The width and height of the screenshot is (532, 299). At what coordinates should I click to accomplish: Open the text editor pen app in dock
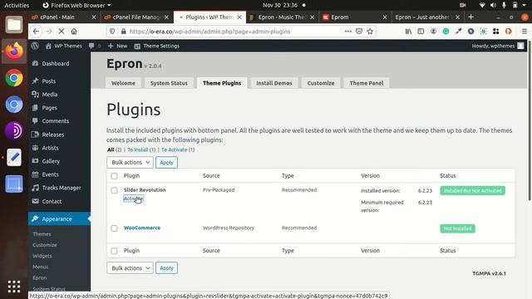(14, 158)
